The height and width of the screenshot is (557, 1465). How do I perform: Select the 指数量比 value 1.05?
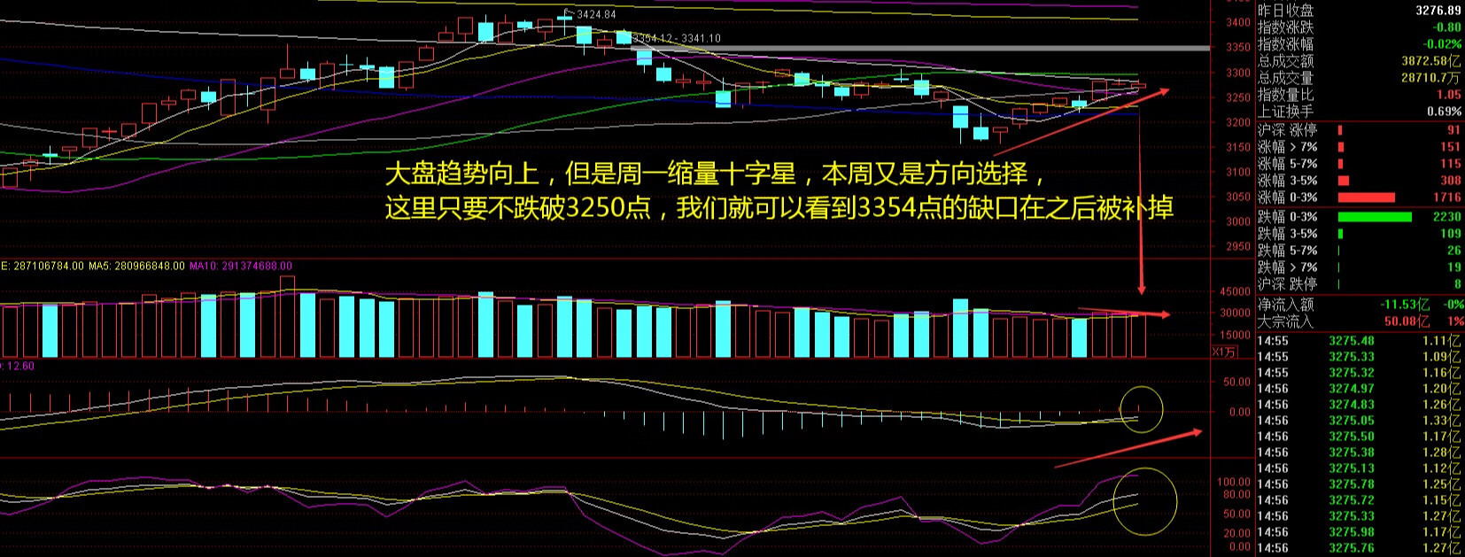click(1449, 95)
